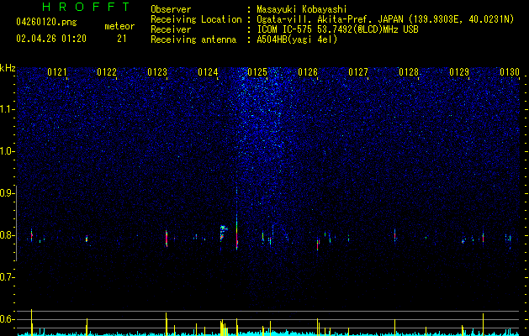
Task: Click the 0128 time marker
Action: (x=409, y=72)
